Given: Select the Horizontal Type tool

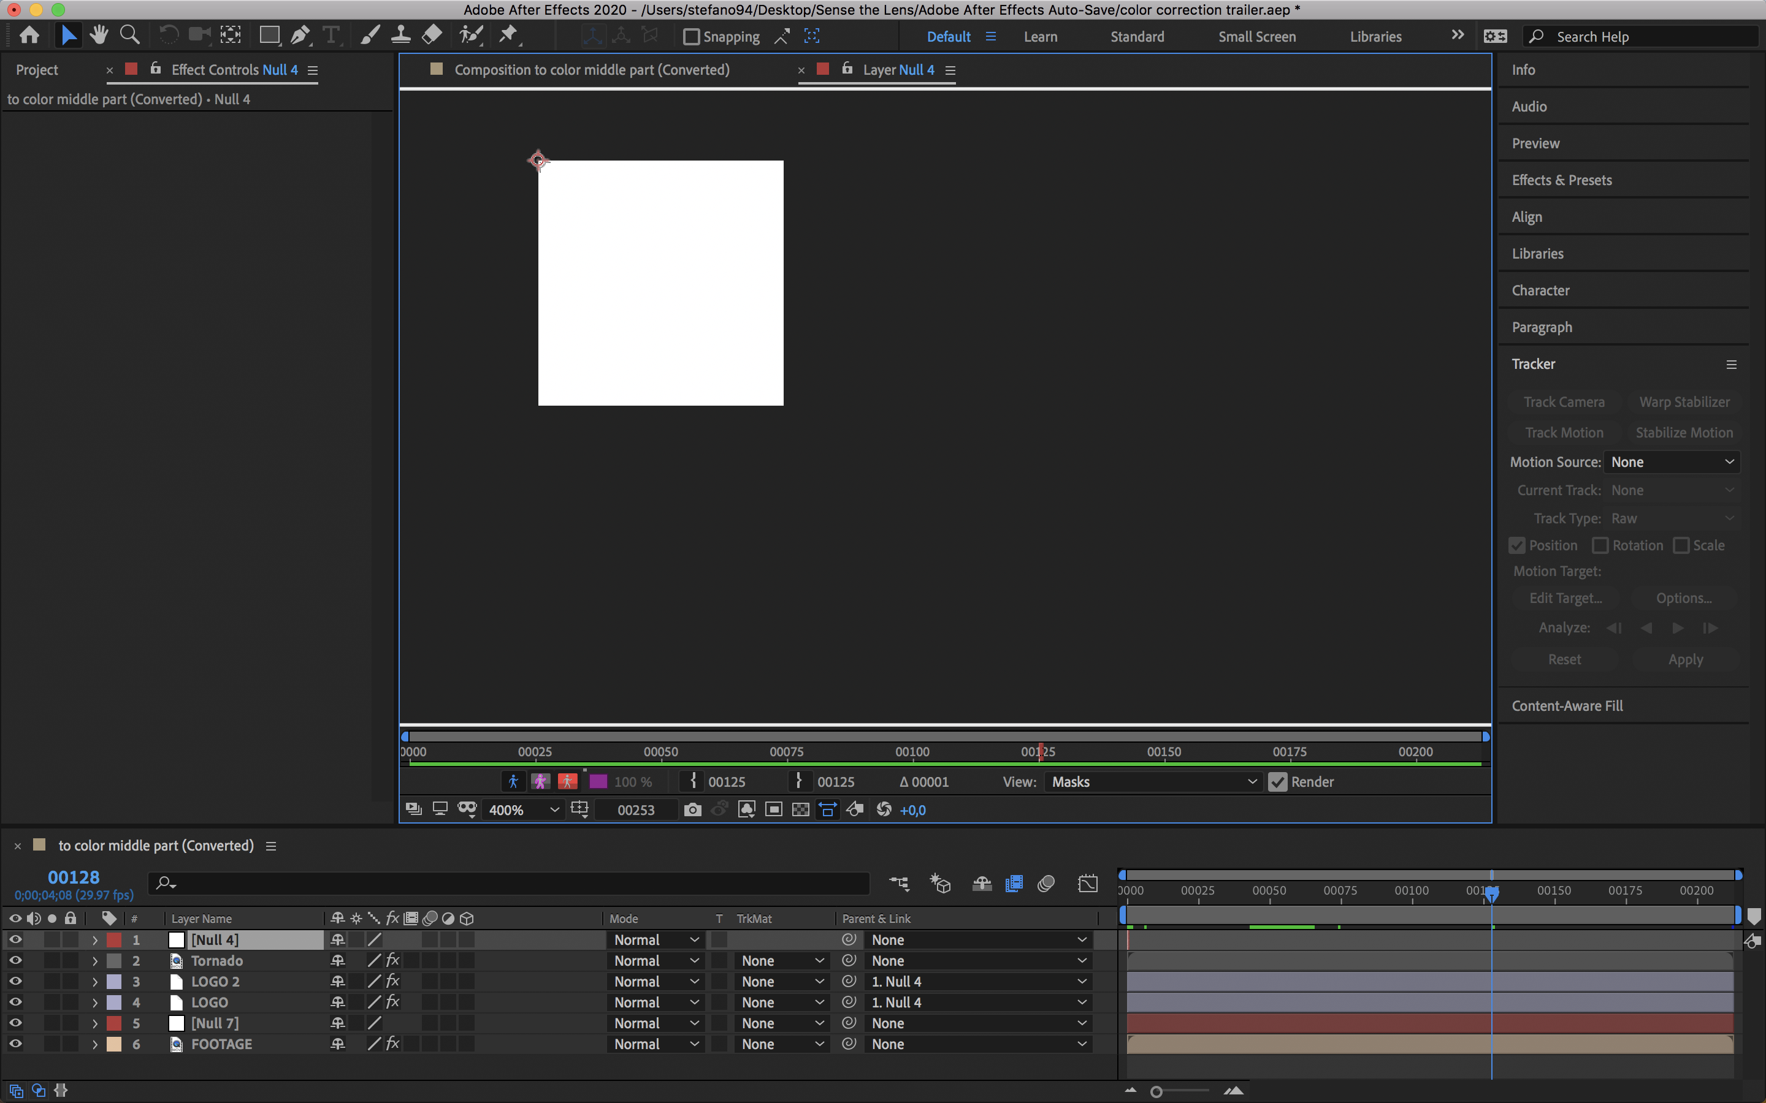Looking at the screenshot, I should point(331,35).
